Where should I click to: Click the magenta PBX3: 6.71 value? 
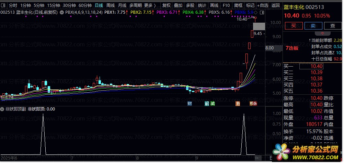pyautogui.click(x=167, y=12)
